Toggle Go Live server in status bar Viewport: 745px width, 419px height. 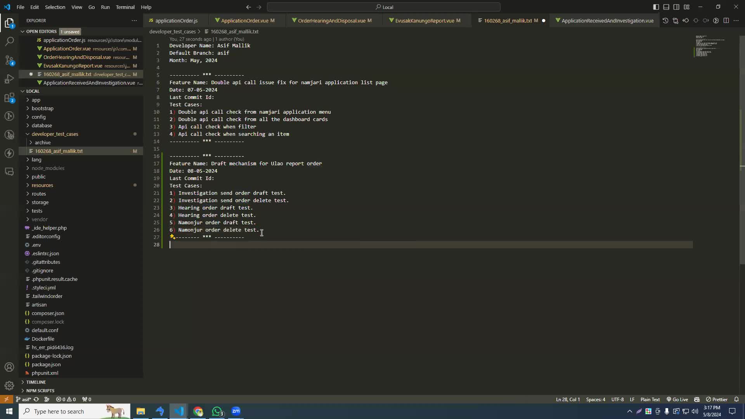coord(677,399)
